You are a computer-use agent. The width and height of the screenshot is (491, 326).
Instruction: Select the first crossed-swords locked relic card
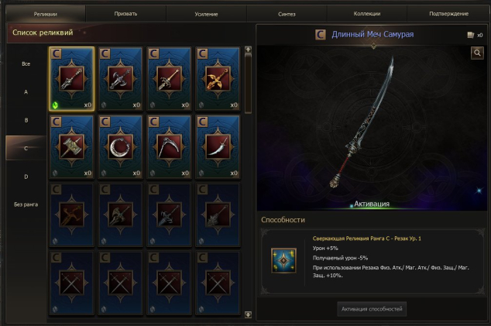(x=72, y=283)
